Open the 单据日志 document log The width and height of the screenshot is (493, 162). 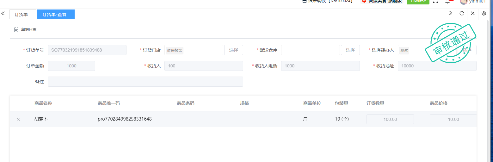pyautogui.click(x=25, y=30)
